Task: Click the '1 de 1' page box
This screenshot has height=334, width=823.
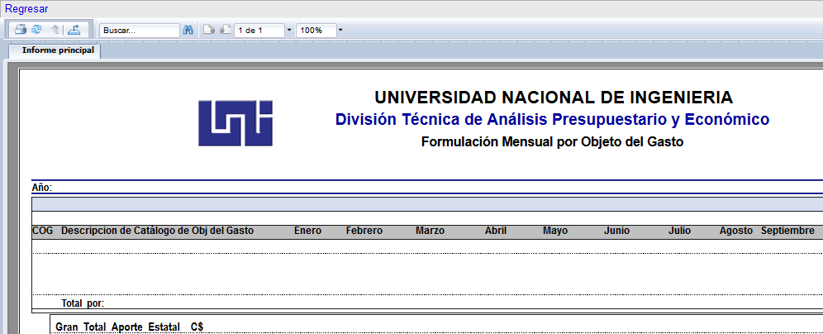Action: [x=259, y=31]
